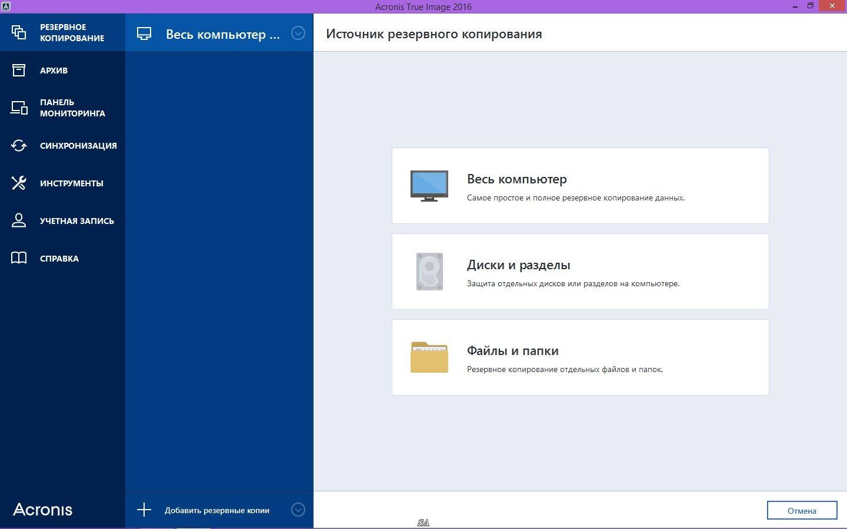The height and width of the screenshot is (529, 847).
Task: Open the help book icon
Action: tap(19, 258)
